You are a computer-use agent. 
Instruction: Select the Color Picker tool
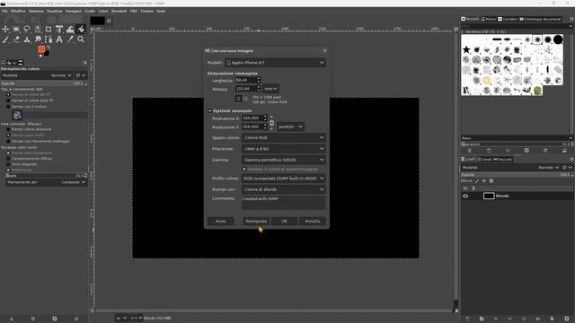70,39
